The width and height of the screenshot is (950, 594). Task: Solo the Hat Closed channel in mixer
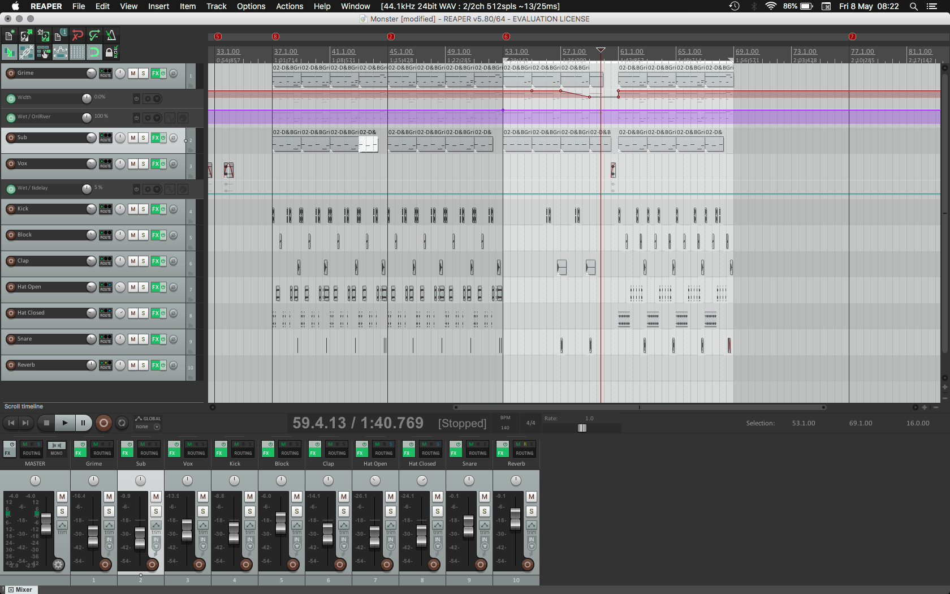[x=438, y=511]
